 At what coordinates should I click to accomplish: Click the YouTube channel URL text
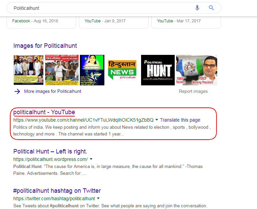tap(83, 120)
